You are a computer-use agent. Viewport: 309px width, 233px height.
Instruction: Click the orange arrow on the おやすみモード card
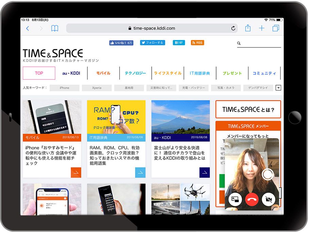pos(76,173)
